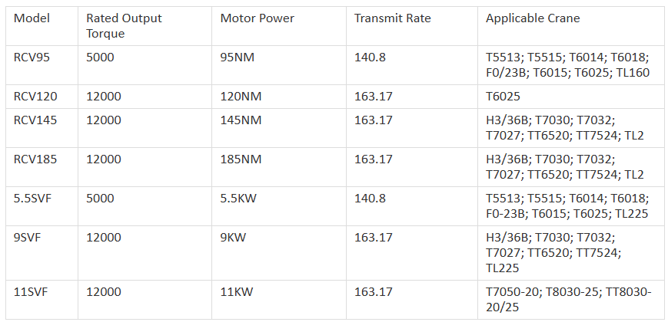Select the RCV145 model cell

click(42, 128)
